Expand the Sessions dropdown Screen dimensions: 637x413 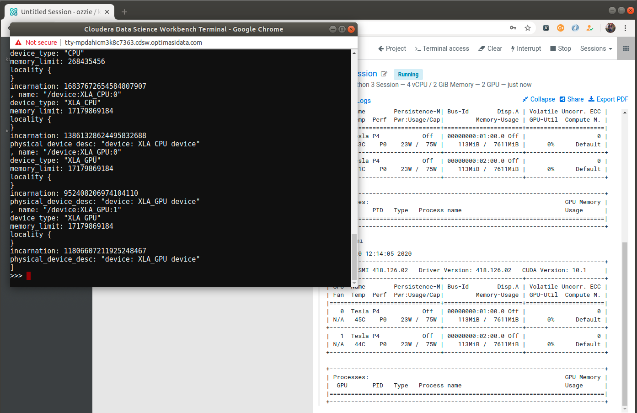596,48
